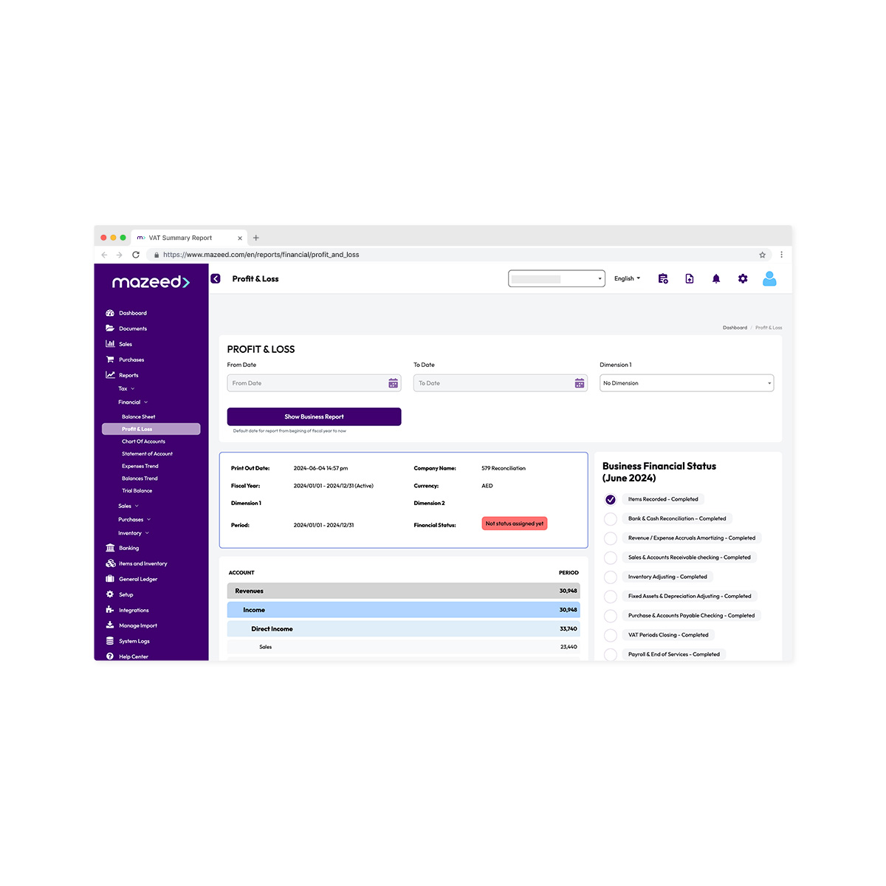886x886 pixels.
Task: Click the From Date input field
Action: pyautogui.click(x=315, y=383)
